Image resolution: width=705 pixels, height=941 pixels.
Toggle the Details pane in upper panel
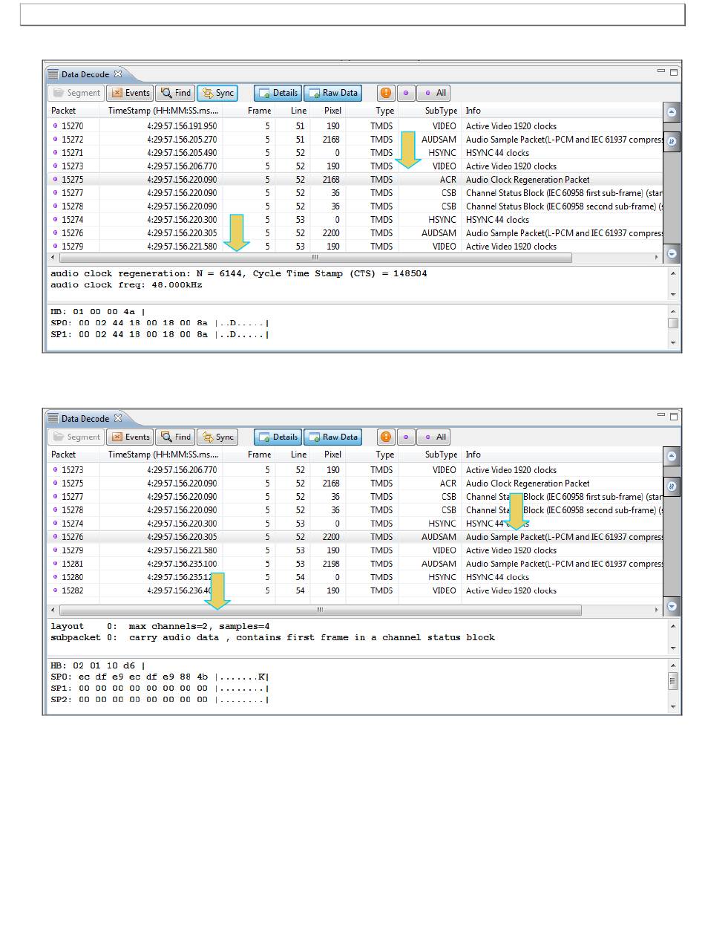coord(278,93)
